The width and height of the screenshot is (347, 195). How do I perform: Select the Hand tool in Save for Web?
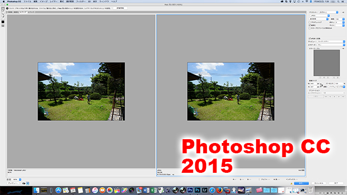click(3, 9)
